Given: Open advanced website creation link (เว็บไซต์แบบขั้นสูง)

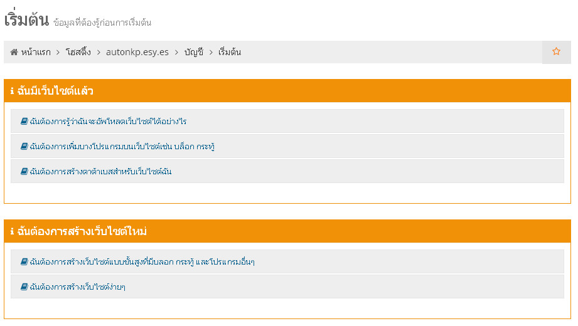Looking at the screenshot, I should coord(142,261).
